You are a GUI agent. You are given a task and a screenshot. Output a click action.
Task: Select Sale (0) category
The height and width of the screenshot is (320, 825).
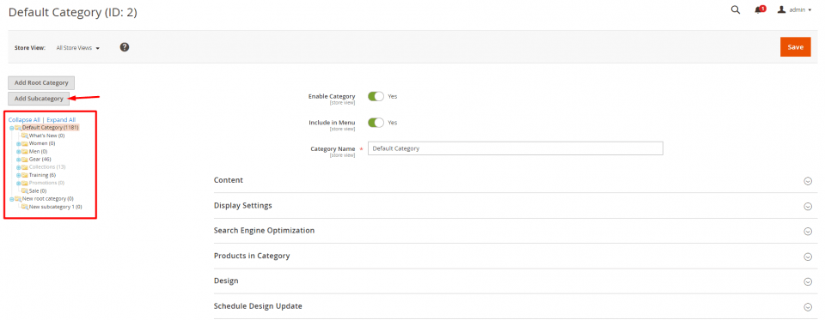pos(38,190)
